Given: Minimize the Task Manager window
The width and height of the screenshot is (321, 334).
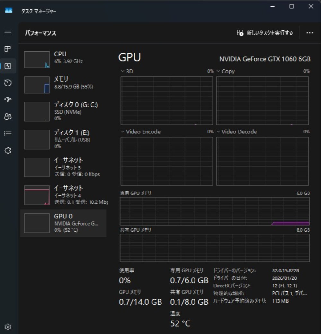Looking at the screenshot, I should [x=273, y=7].
